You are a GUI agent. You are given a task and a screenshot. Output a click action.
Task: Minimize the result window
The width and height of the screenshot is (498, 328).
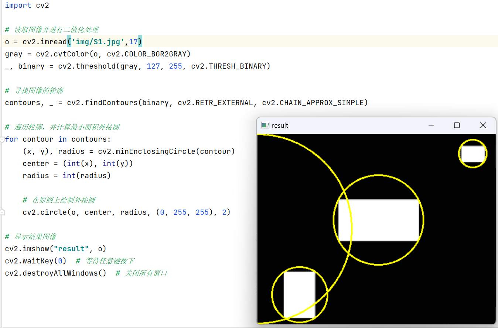coord(431,125)
